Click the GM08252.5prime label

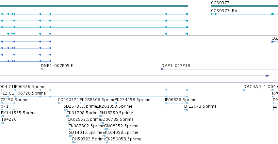coord(121,126)
